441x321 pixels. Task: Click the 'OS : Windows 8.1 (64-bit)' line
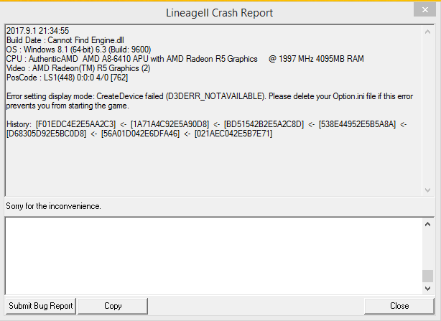(78, 50)
